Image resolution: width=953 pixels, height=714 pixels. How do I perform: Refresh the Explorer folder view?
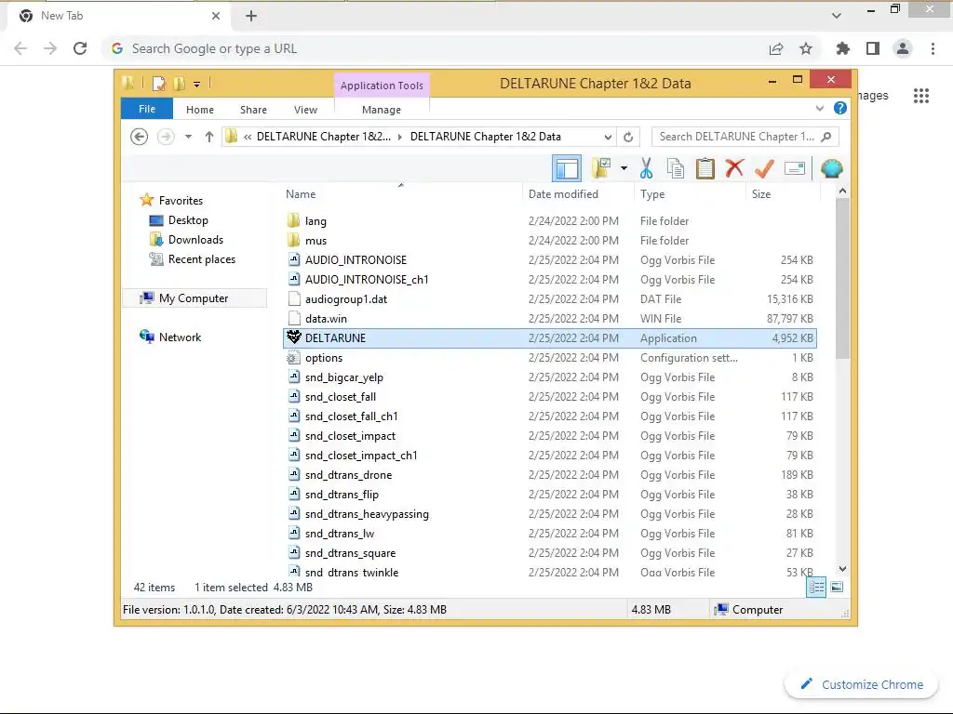pyautogui.click(x=628, y=137)
